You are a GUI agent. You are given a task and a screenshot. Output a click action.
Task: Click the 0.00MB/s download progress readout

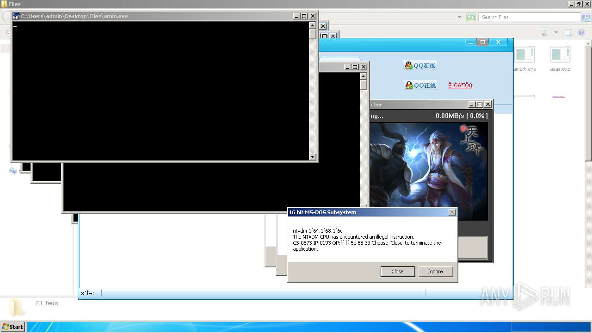tap(461, 116)
